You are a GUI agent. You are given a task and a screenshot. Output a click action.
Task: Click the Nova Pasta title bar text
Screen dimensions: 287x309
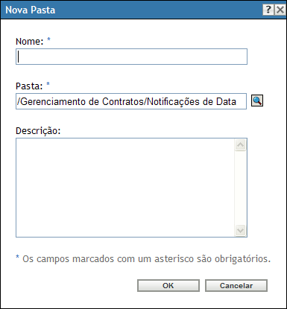click(x=31, y=10)
